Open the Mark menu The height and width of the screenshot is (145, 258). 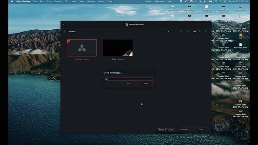(x=74, y=1)
